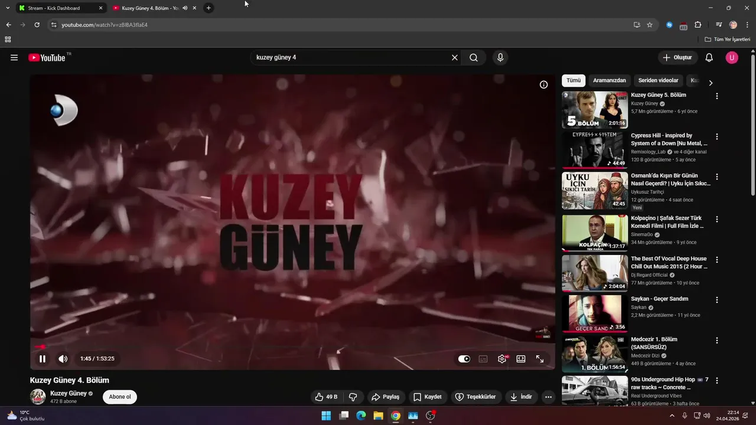Image resolution: width=756 pixels, height=425 pixels.
Task: Clear the search box text
Action: 454,57
